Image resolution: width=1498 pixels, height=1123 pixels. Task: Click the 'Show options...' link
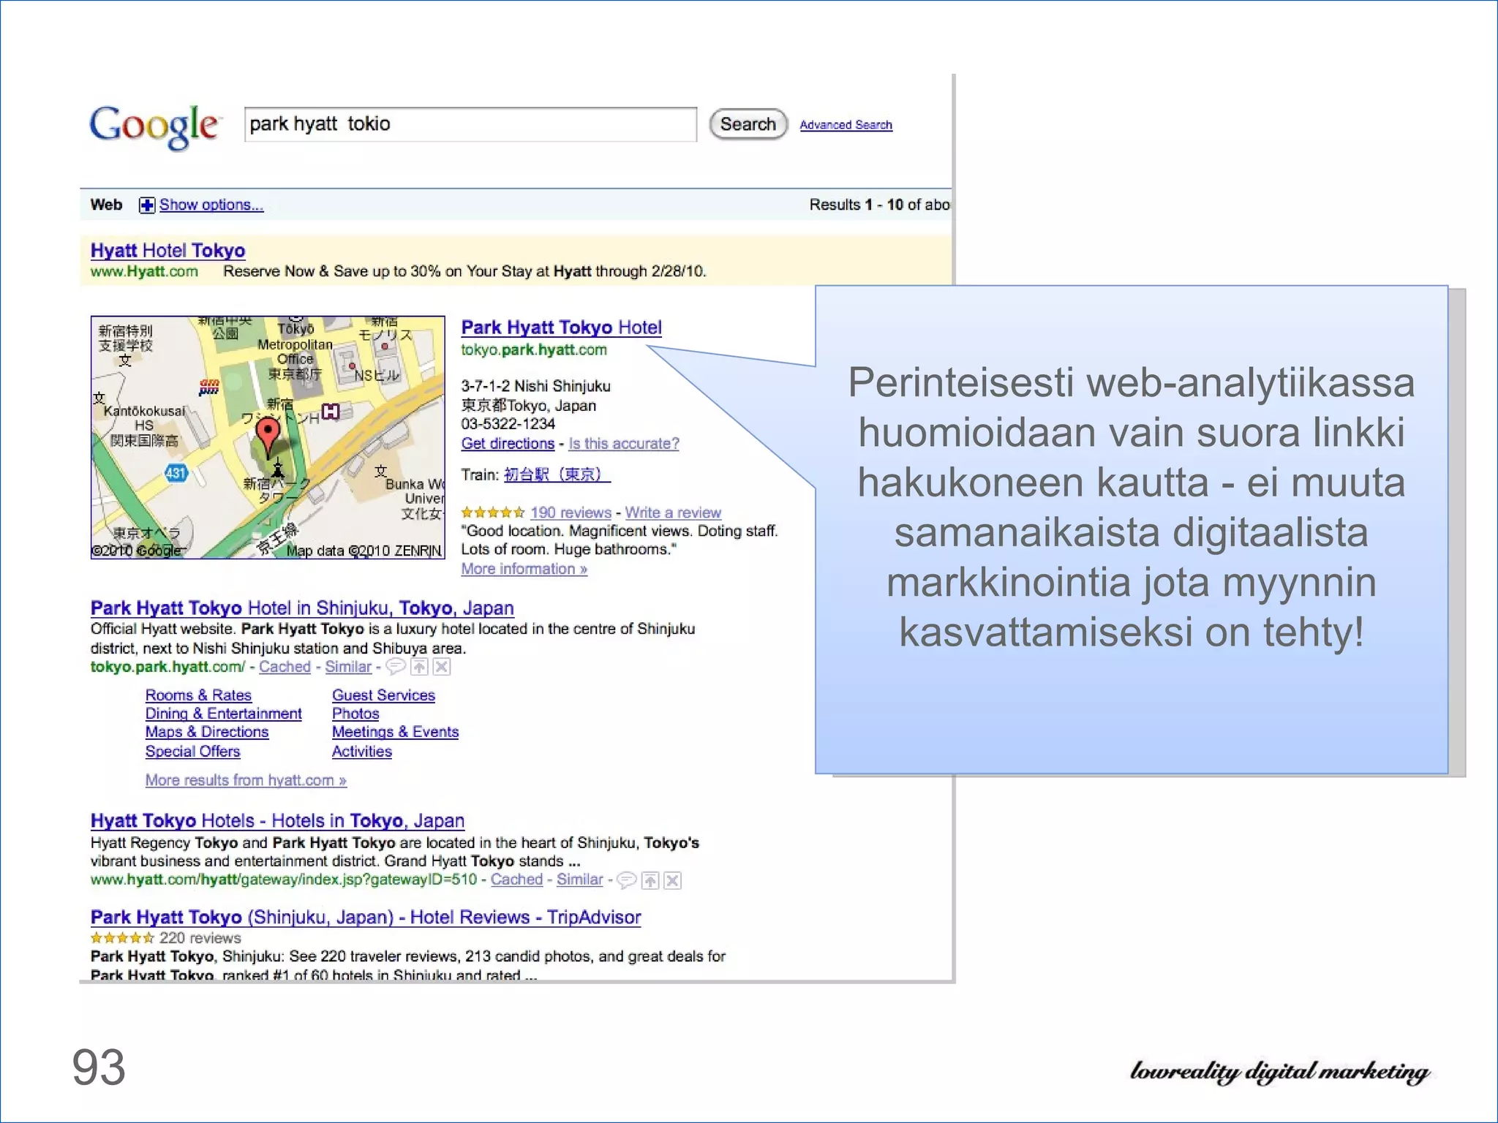pyautogui.click(x=211, y=205)
